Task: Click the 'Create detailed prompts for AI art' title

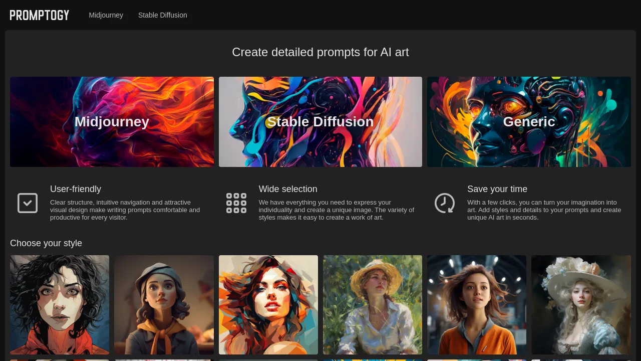Action: [320, 52]
